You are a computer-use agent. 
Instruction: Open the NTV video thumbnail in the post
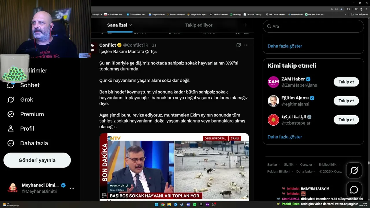tap(174, 167)
